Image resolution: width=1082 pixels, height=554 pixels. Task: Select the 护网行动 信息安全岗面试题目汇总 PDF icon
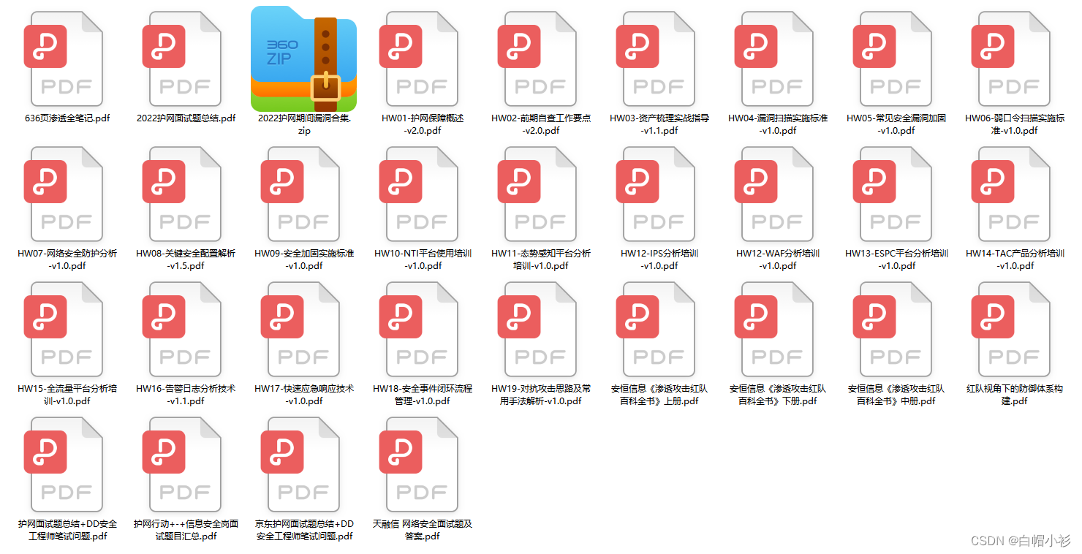[x=182, y=464]
